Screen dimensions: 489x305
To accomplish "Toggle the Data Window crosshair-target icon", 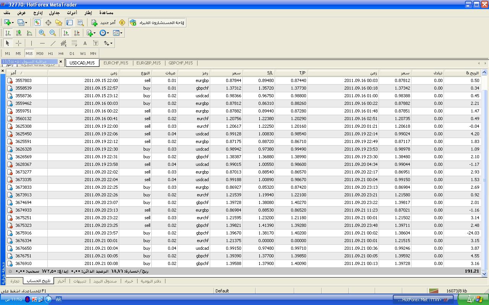I will pyautogui.click(x=48, y=23).
